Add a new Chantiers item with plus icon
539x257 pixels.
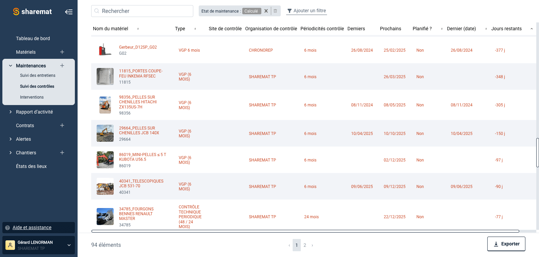coord(62,153)
